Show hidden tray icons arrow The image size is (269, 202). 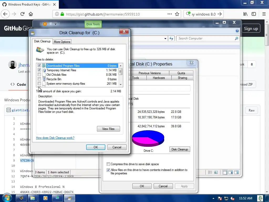[x=213, y=198]
